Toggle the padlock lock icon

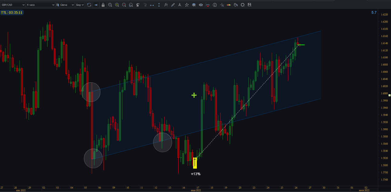click(x=103, y=5)
